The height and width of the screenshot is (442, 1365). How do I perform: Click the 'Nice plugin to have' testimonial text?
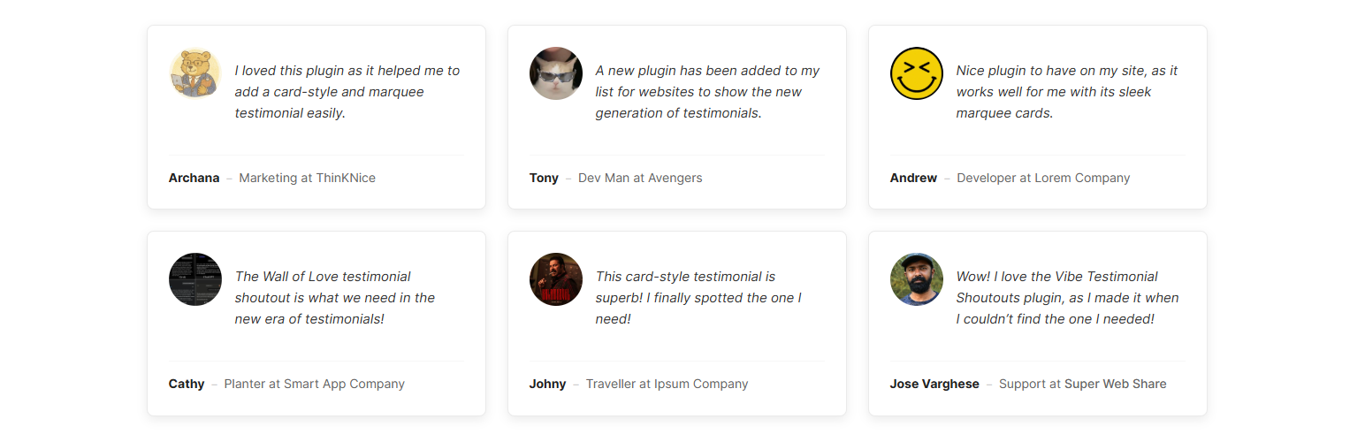[1067, 92]
